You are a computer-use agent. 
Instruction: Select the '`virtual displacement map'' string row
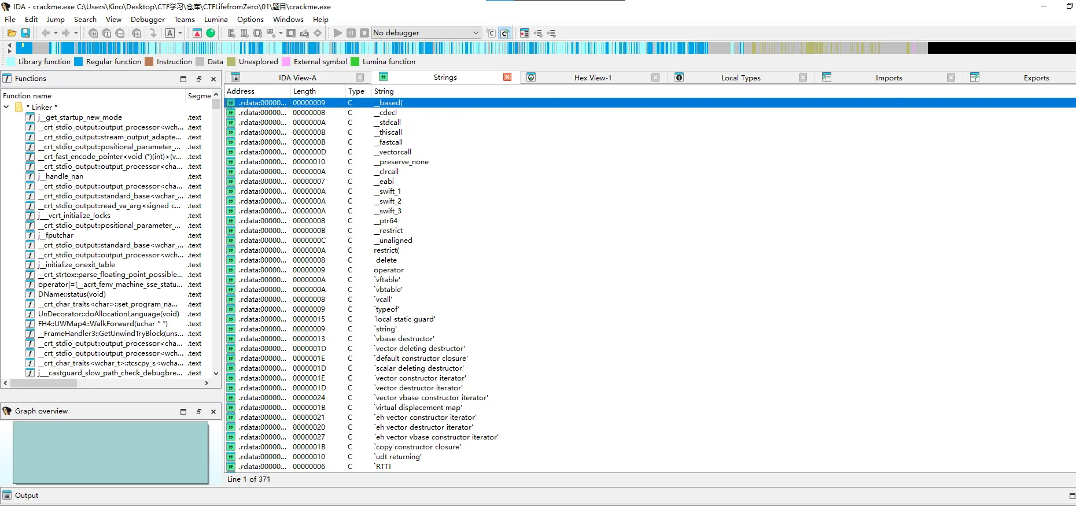pyautogui.click(x=650, y=407)
